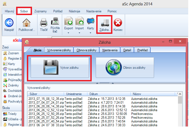The image size is (189, 127).
Task: Click the Karty cards icon
Action: coord(91,21)
